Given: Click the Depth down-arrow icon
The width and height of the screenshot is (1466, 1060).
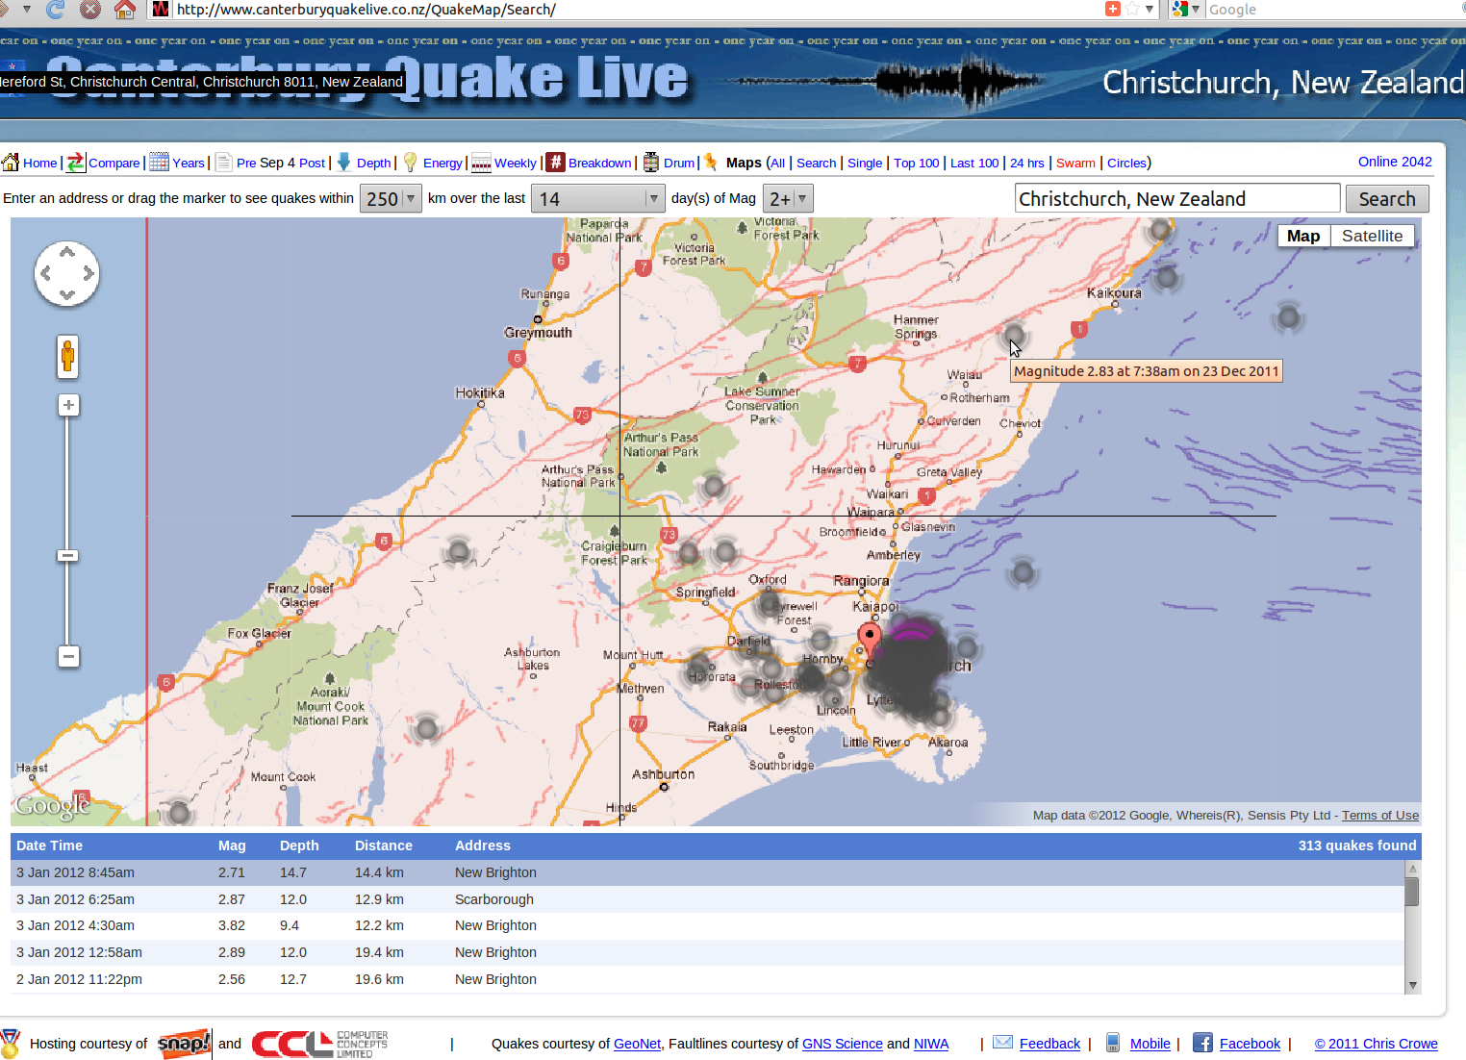Looking at the screenshot, I should pyautogui.click(x=343, y=163).
